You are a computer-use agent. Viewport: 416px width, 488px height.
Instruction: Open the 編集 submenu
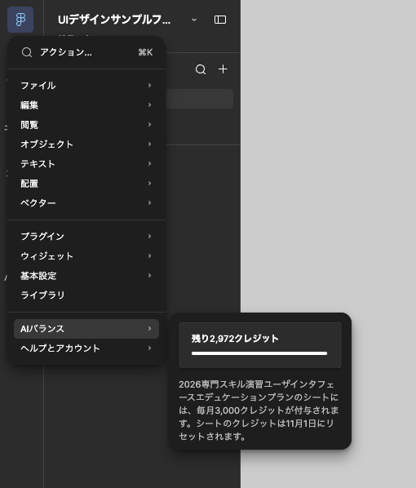click(x=86, y=105)
